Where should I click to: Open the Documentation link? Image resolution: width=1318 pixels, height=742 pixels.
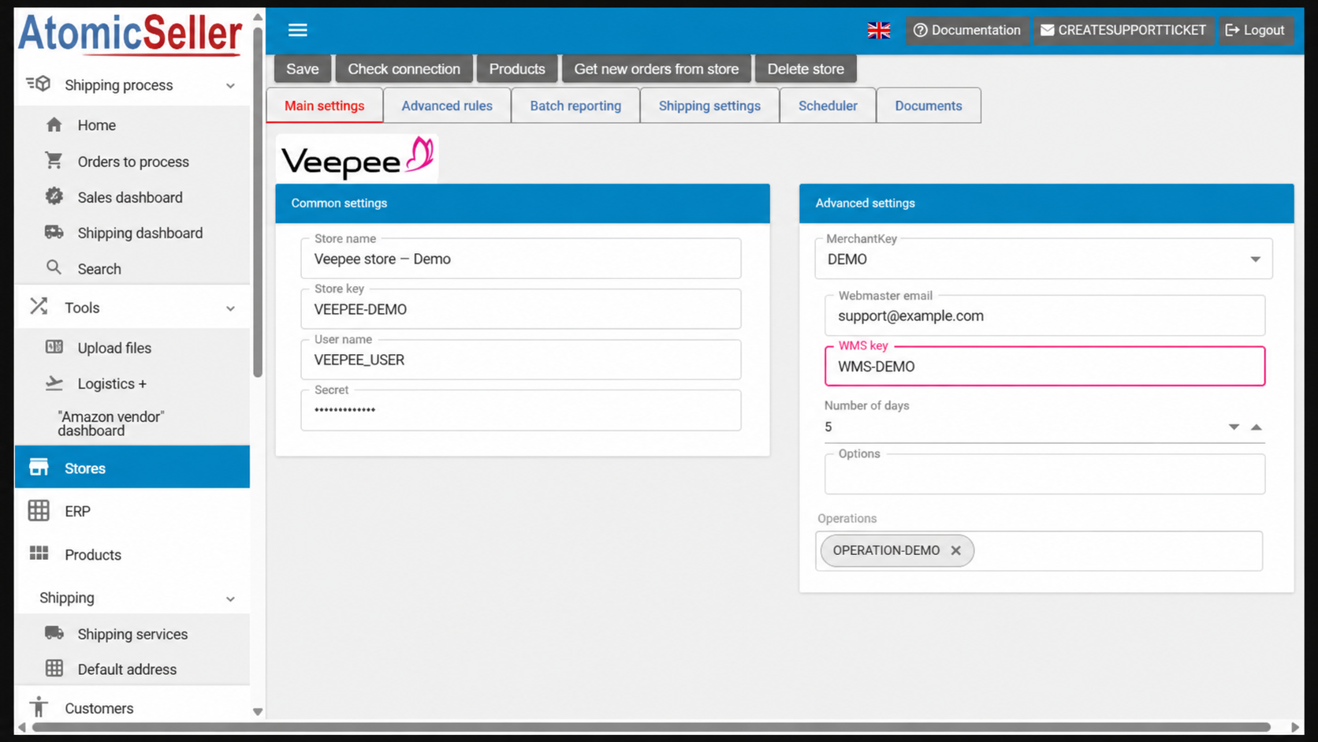[967, 30]
